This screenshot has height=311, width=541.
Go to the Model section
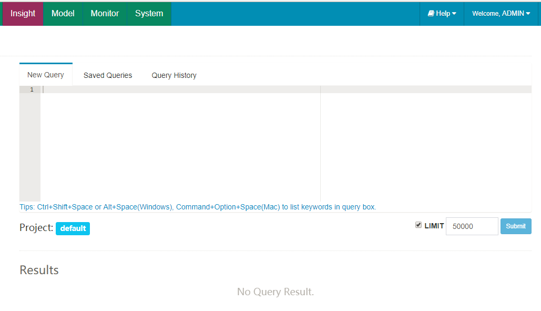click(x=63, y=14)
